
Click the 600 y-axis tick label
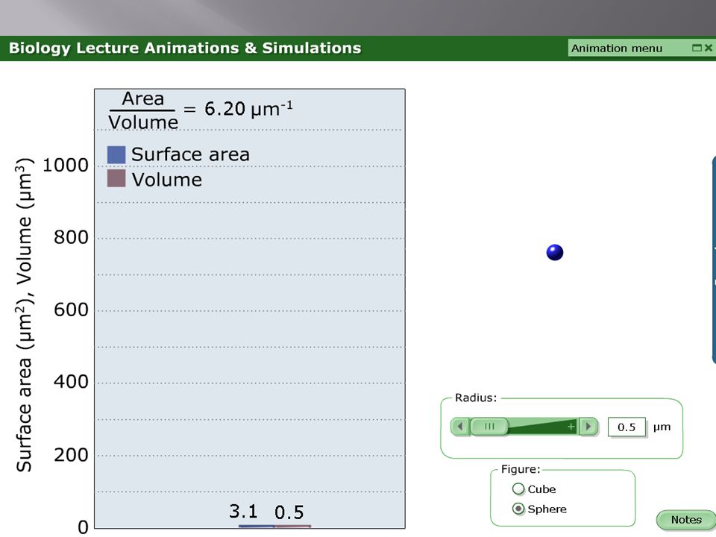click(x=71, y=310)
